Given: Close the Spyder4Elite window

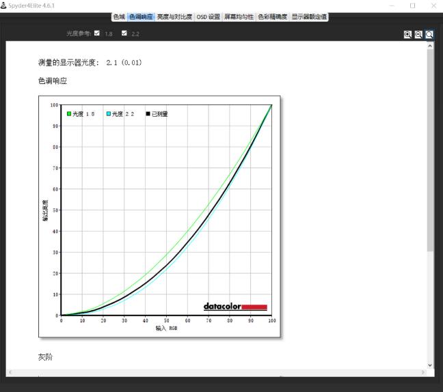Looking at the screenshot, I should pyautogui.click(x=433, y=5).
